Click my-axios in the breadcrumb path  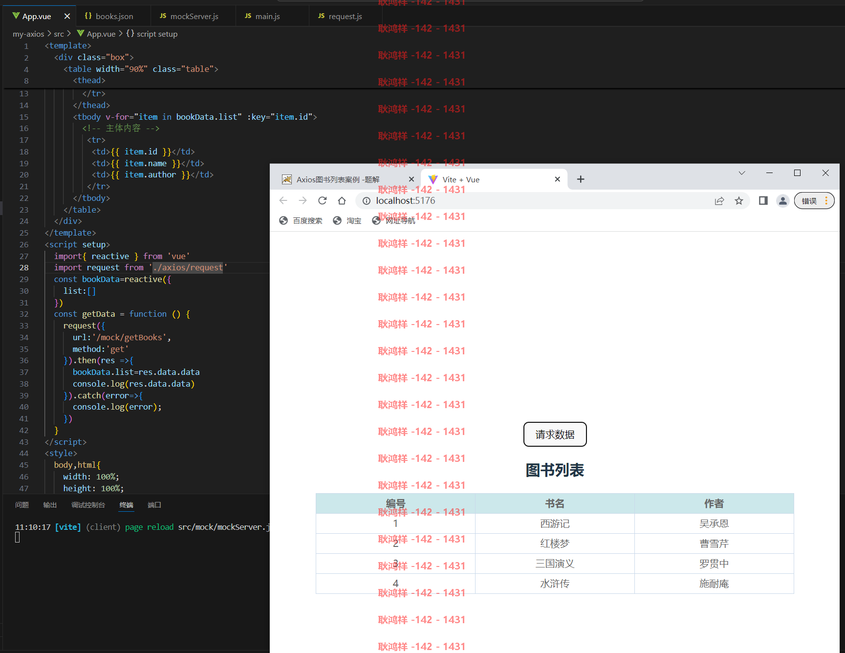point(28,34)
